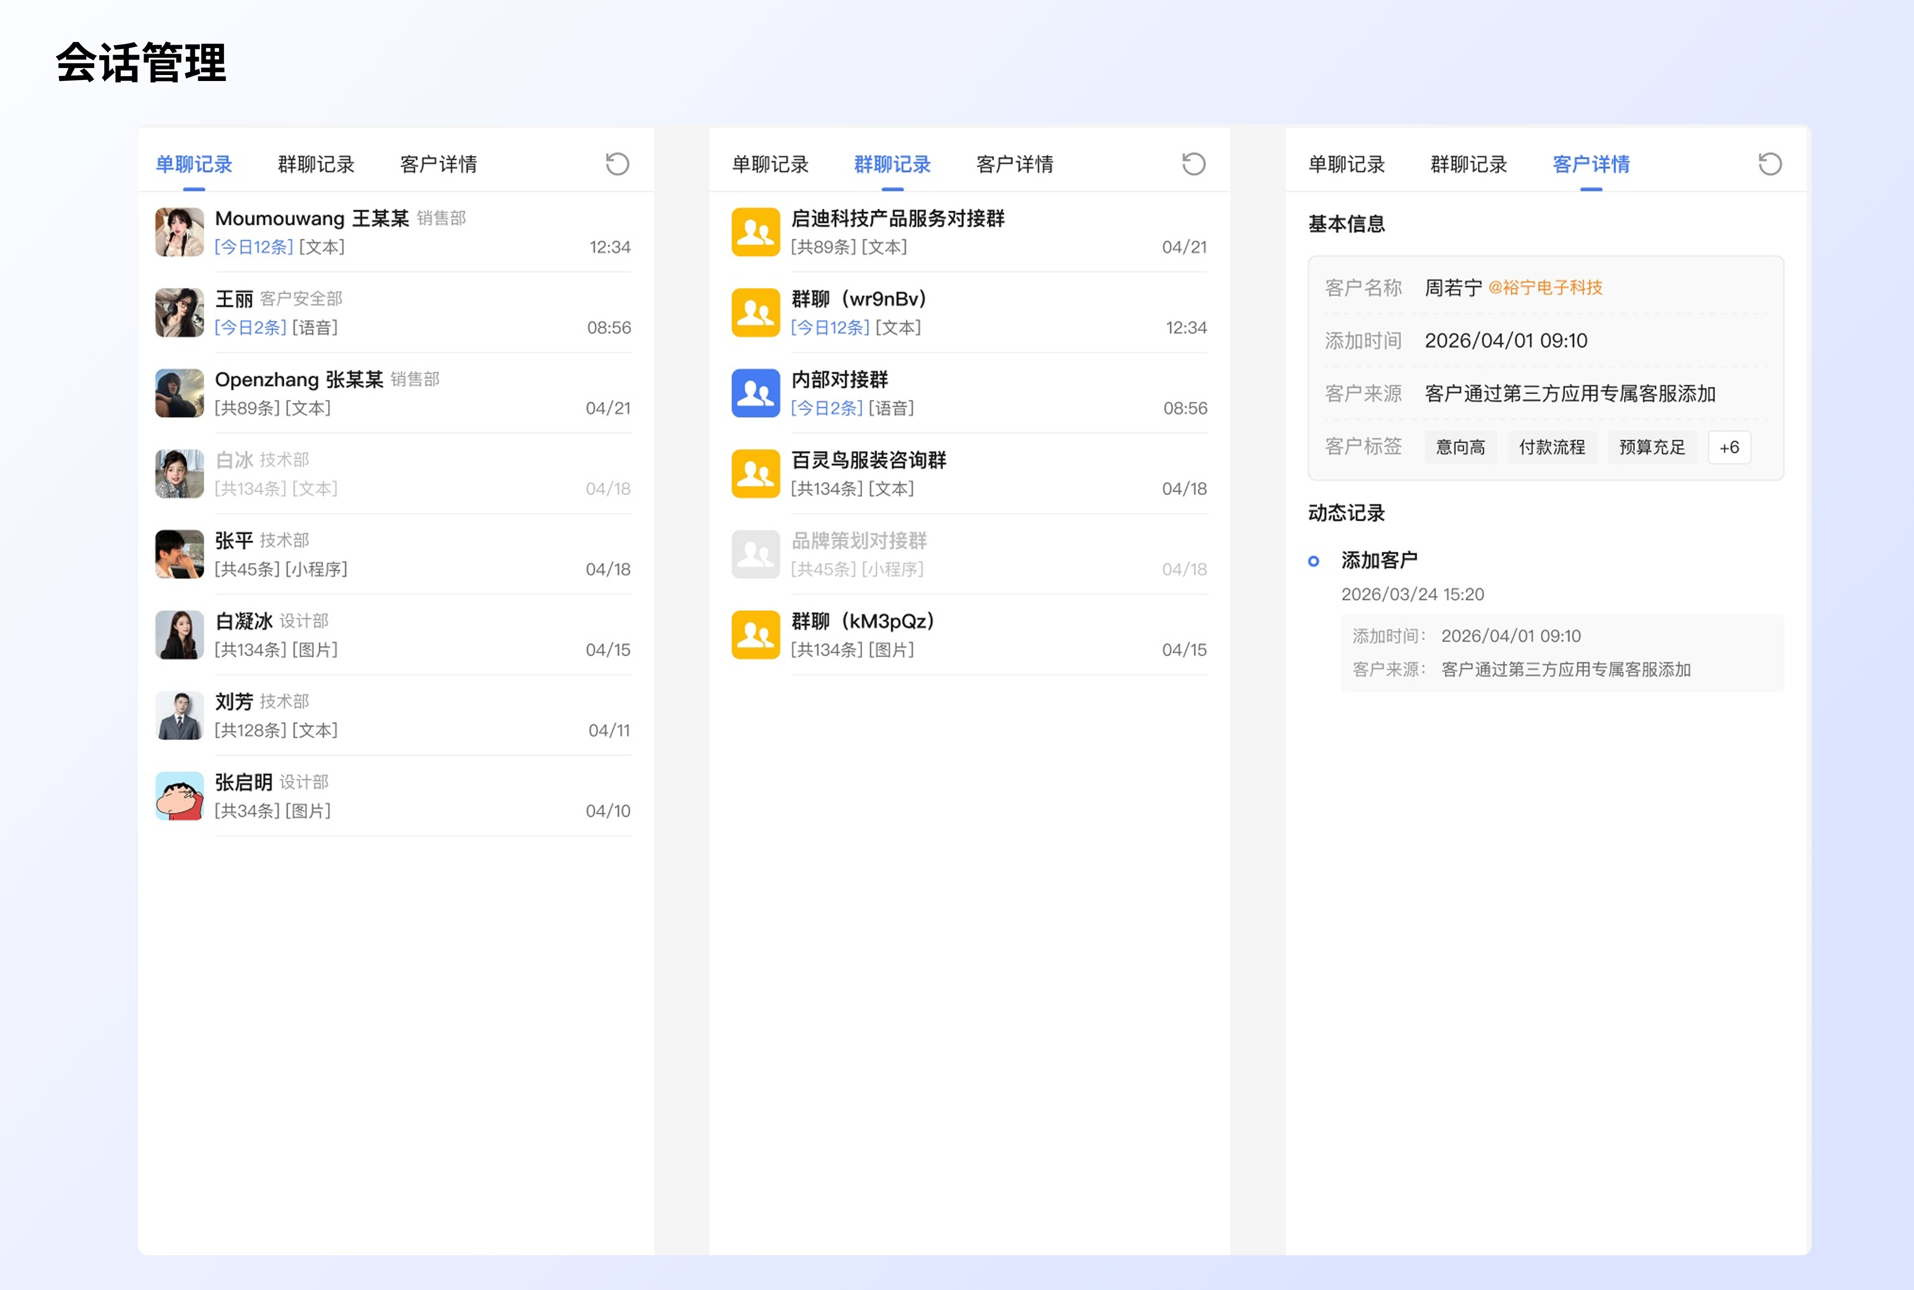Open Moumouwang 王某某's avatar
1914x1290 pixels.
pos(179,232)
